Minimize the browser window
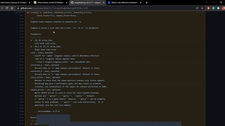The height and width of the screenshot is (126, 225). point(214,2)
